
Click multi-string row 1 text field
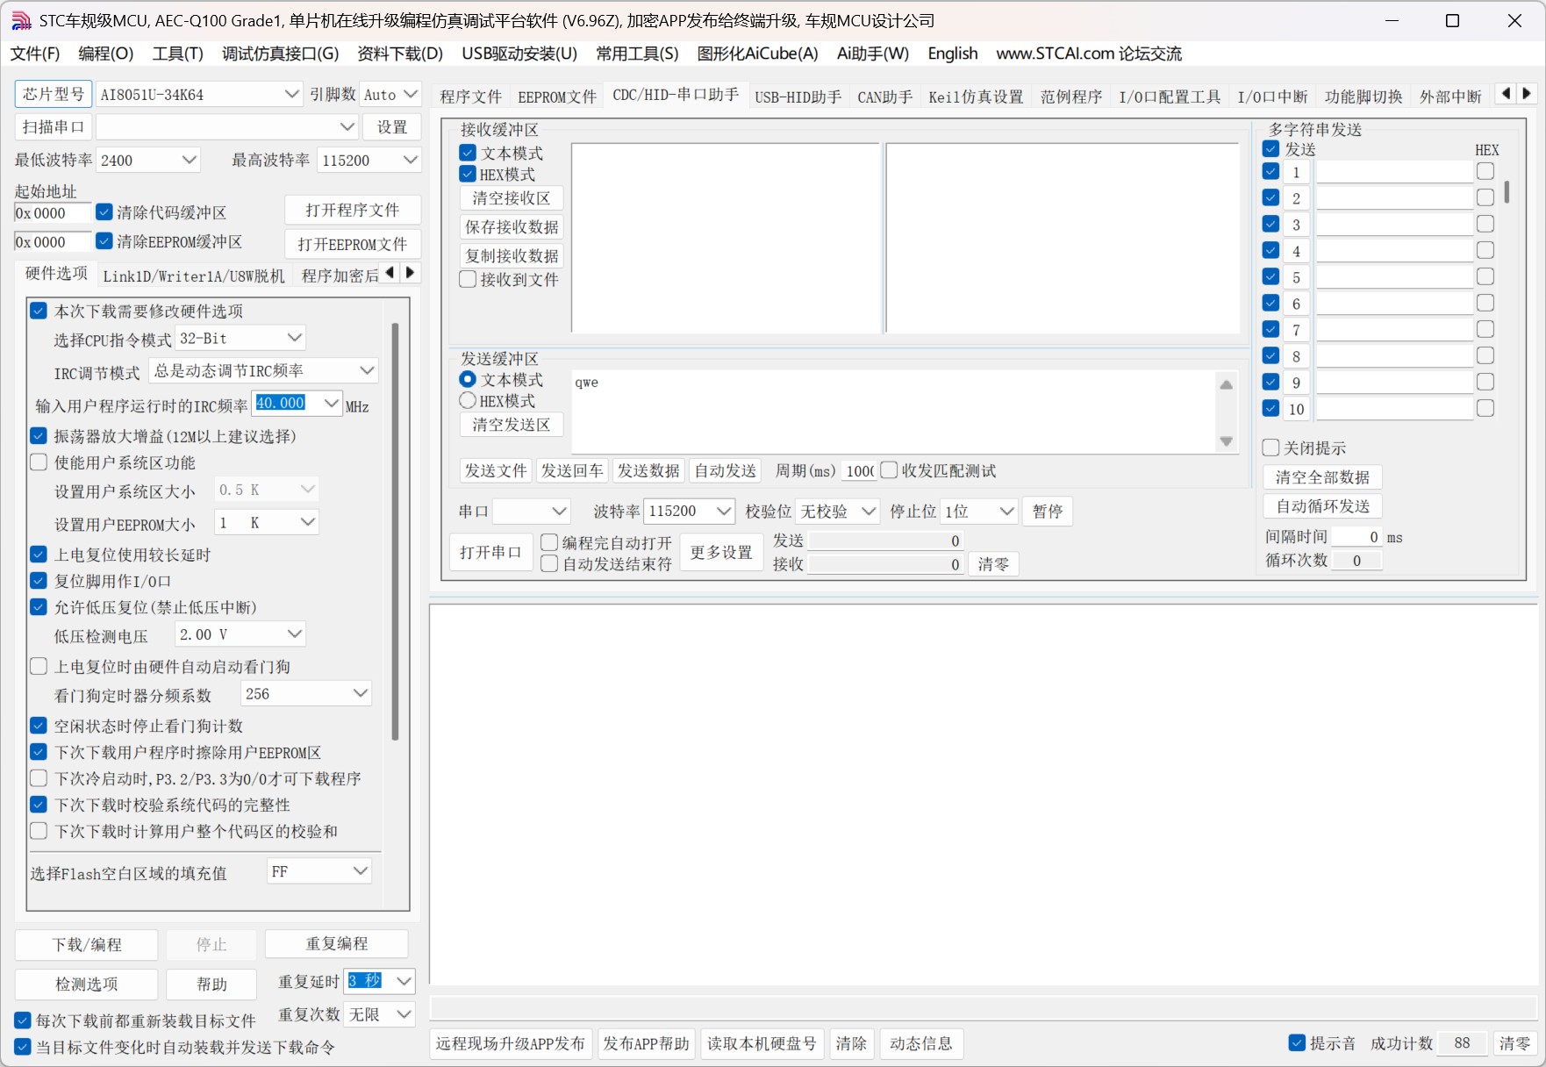click(1393, 172)
